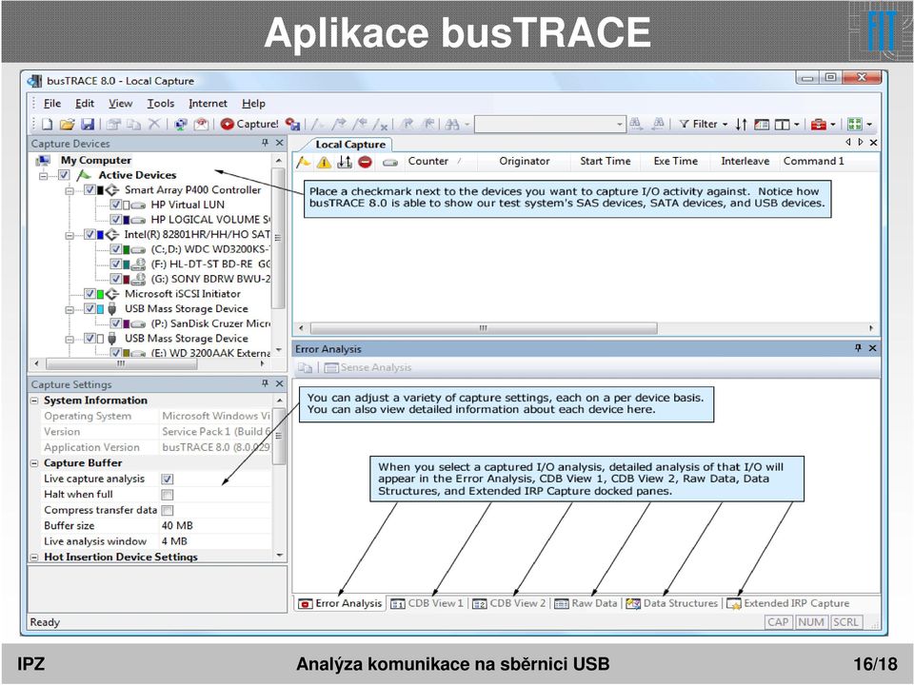Uncheck the Active Devices checkbox
Image resolution: width=914 pixels, height=685 pixels.
64,175
